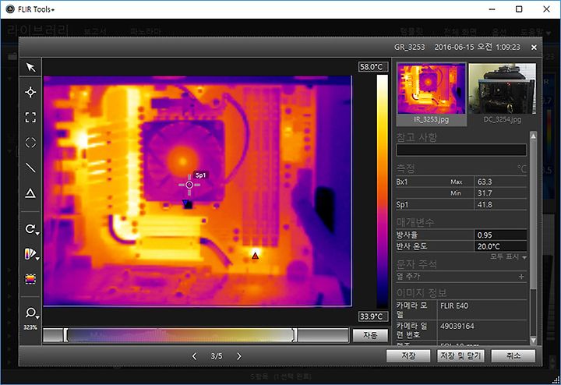Click the Sp1 spot marker on image
The height and width of the screenshot is (385, 561).
189,185
